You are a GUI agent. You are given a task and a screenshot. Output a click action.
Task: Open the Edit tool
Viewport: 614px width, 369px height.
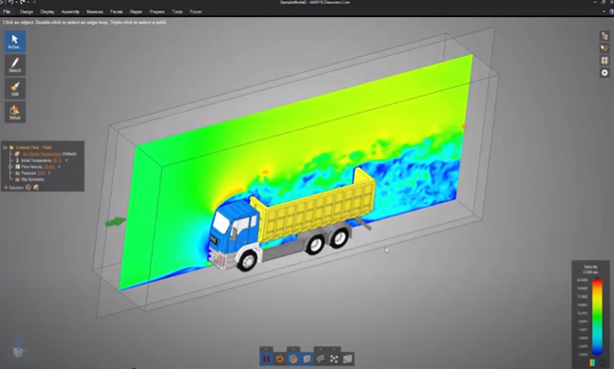[15, 88]
